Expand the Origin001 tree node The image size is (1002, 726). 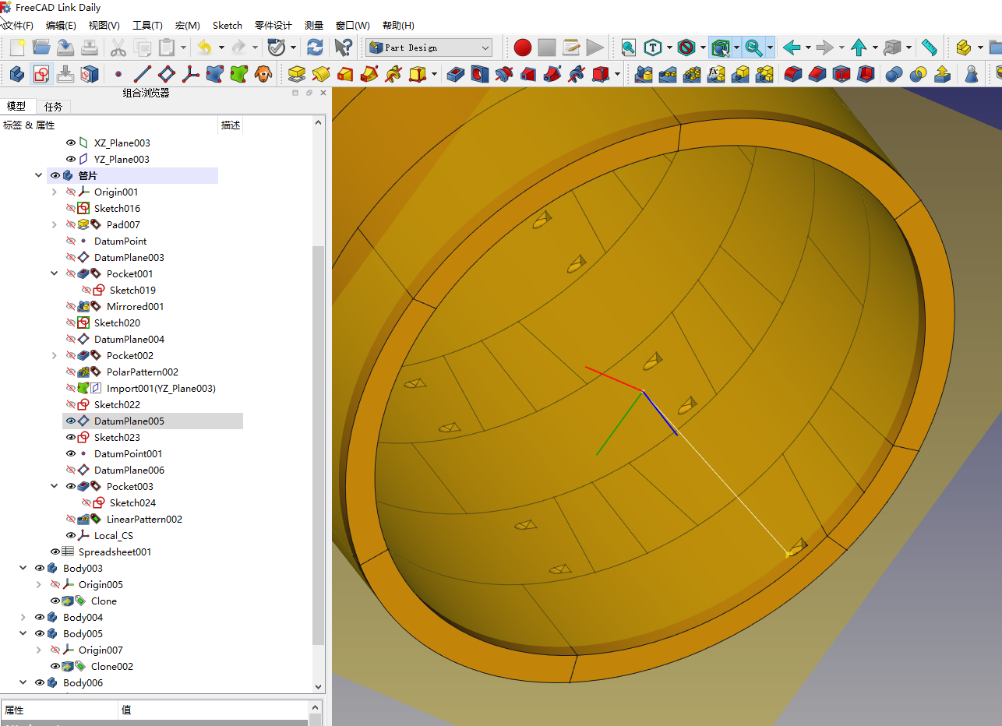54,192
